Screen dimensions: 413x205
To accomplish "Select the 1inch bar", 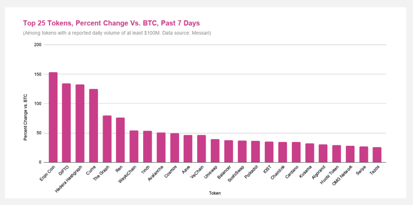I will (148, 146).
